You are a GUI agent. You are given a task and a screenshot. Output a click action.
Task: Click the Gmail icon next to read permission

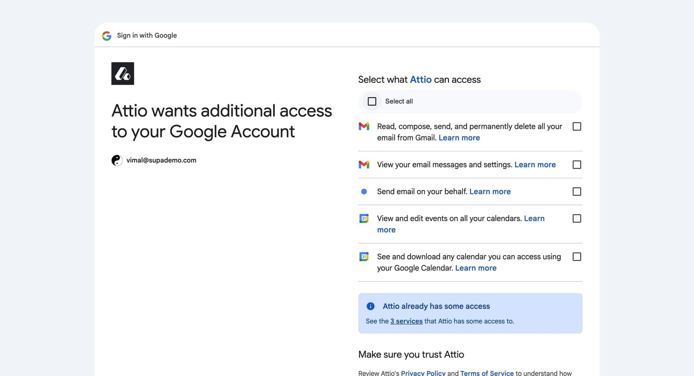(x=364, y=126)
